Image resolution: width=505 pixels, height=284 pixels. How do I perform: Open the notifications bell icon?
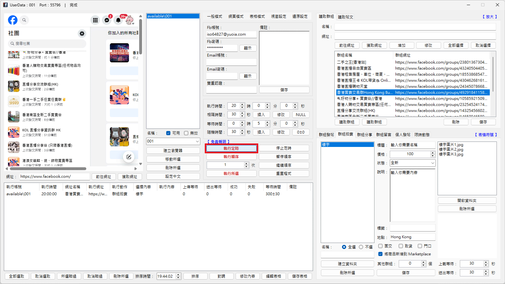click(118, 20)
